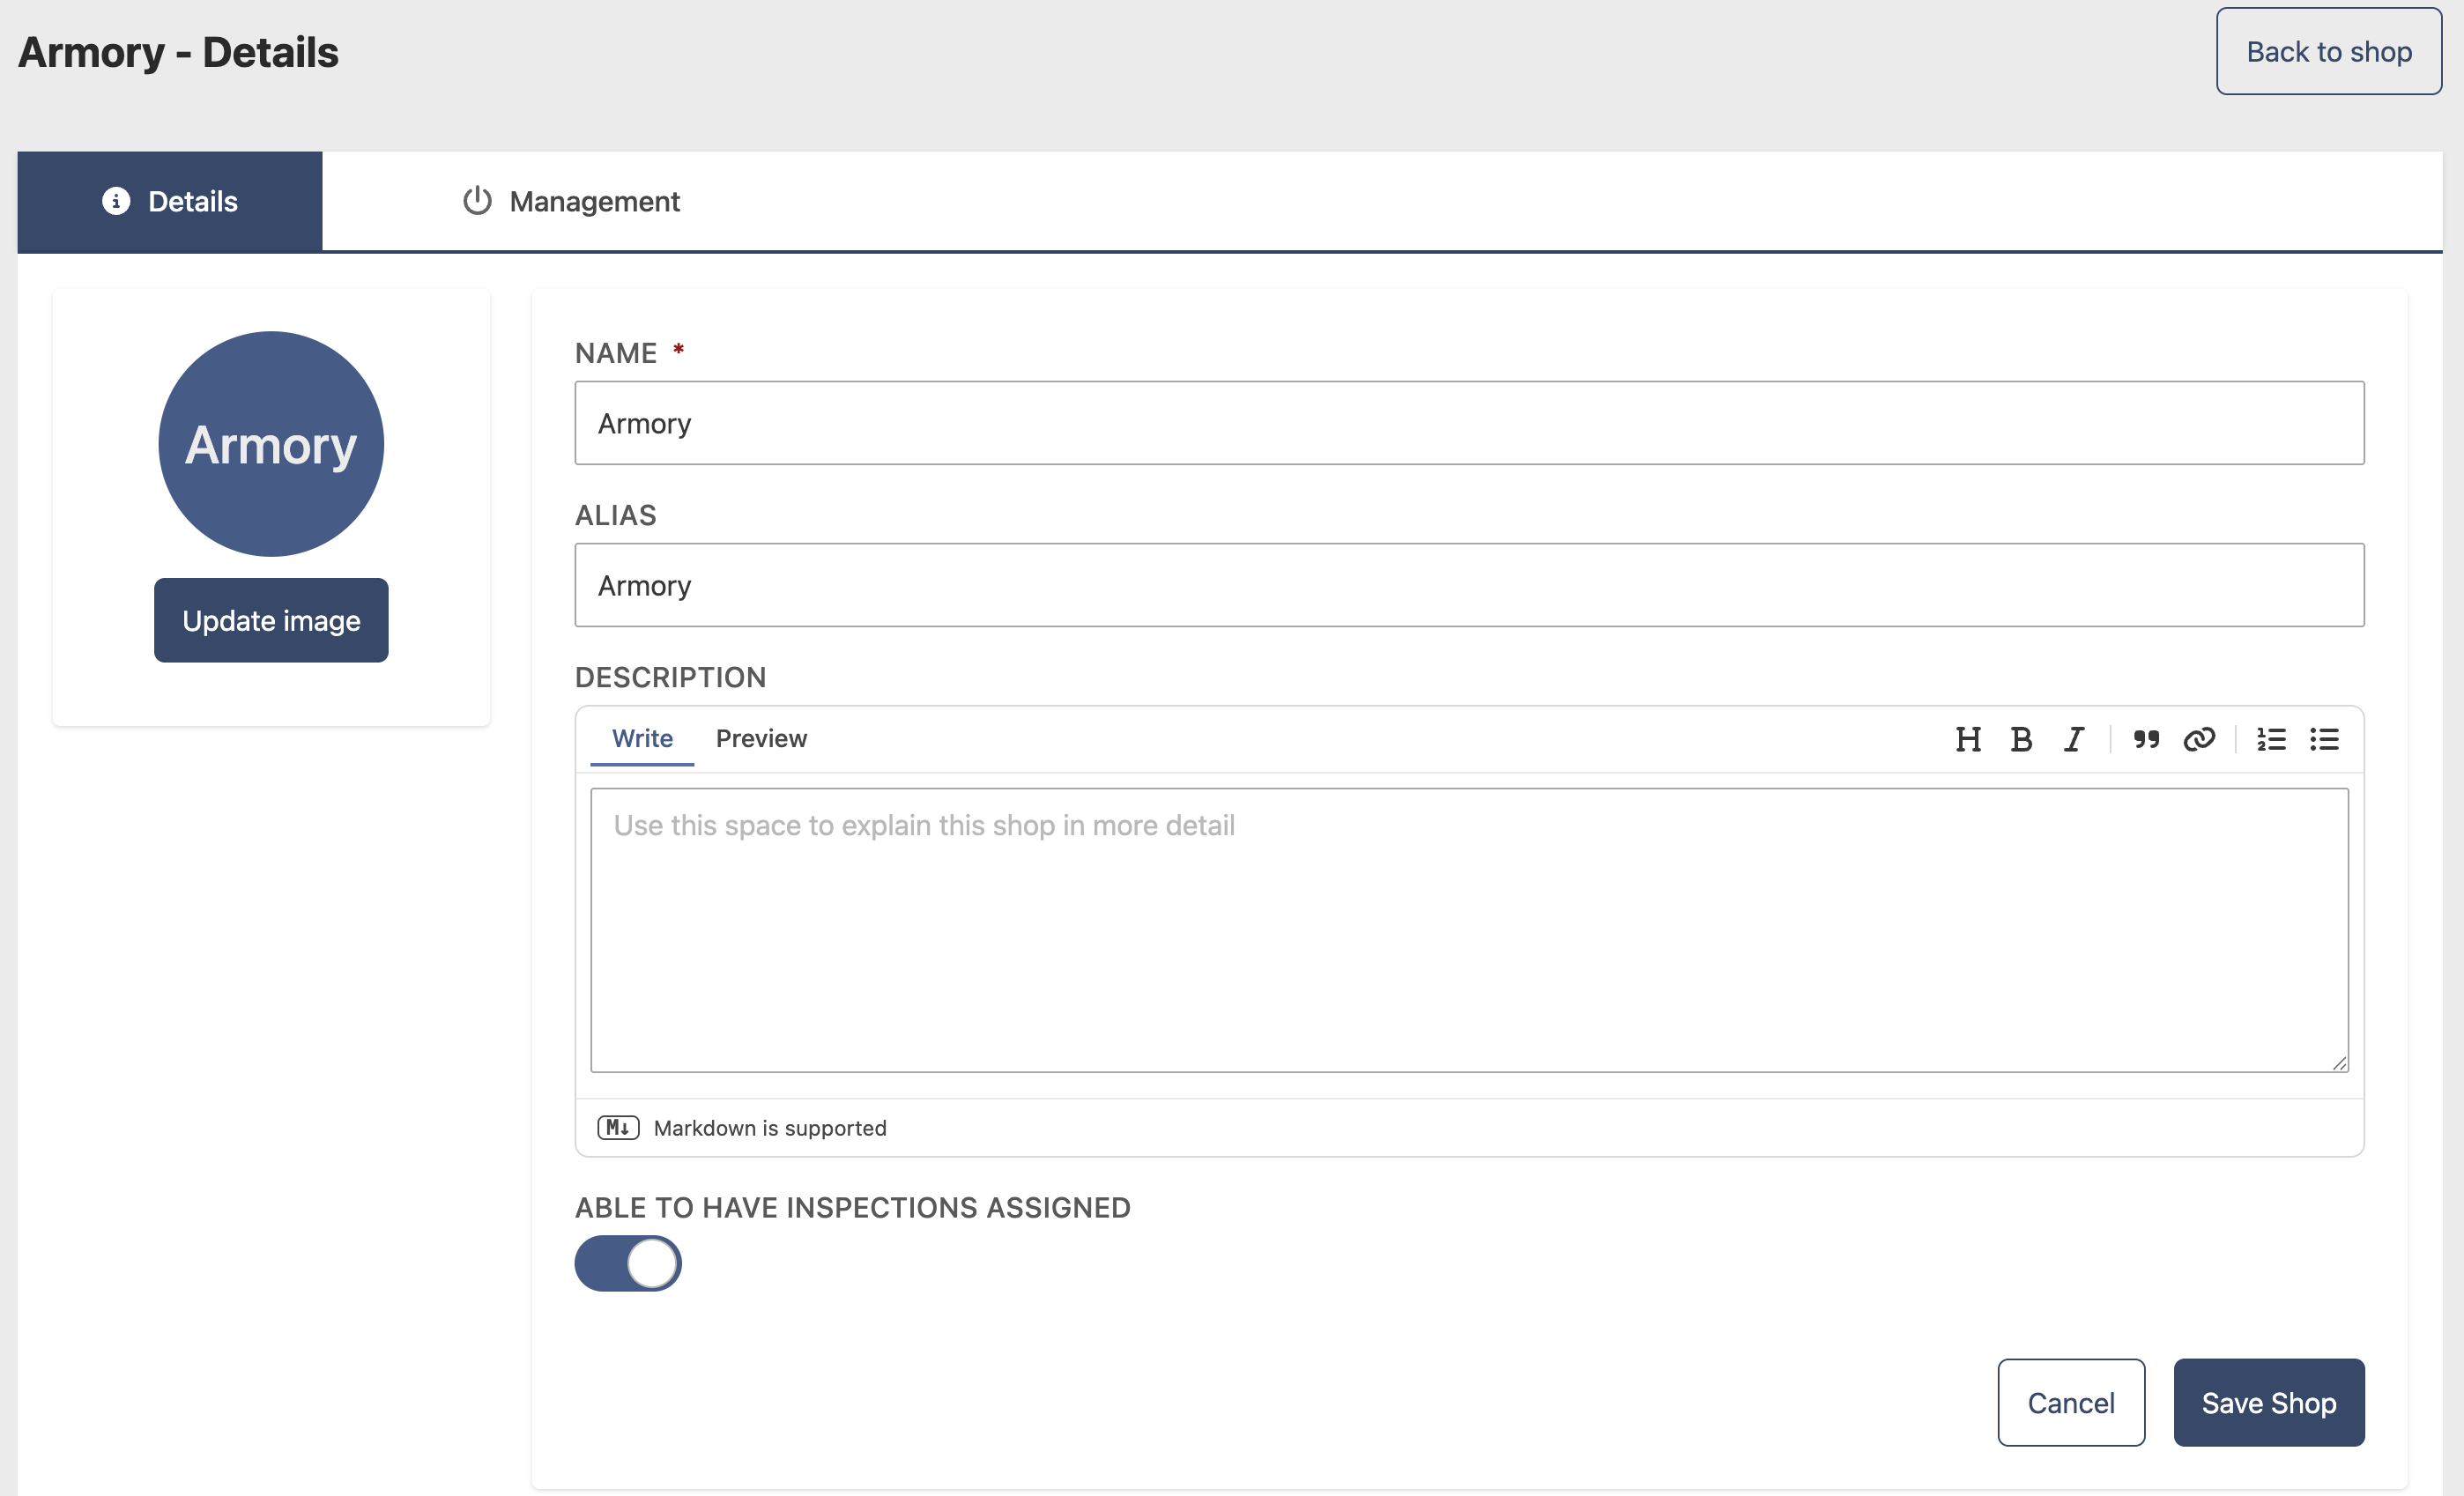Screen dimensions: 2464x1496
Task: Click the ABLE TO HAVE INSPECTIONS ASSIGNED label
Action: coord(853,1207)
